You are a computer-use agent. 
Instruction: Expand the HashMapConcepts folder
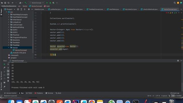click(9, 15)
